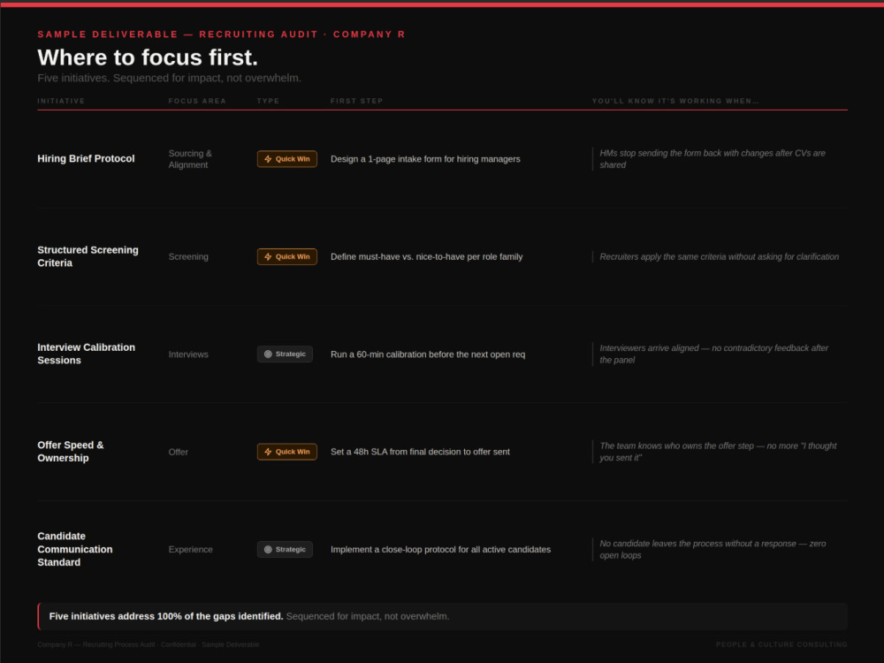Image resolution: width=884 pixels, height=663 pixels.
Task: Click the red 'SAMPLE DELIVERABLE — RECRUITING AUDIT' label
Action: 221,34
